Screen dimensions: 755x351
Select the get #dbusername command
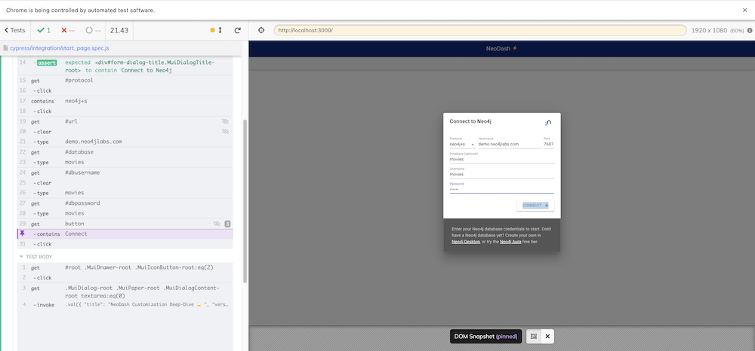click(x=125, y=172)
